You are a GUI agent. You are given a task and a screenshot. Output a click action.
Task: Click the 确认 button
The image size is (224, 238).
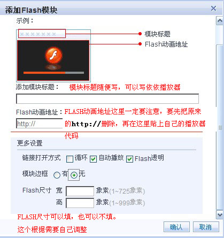click(176, 227)
